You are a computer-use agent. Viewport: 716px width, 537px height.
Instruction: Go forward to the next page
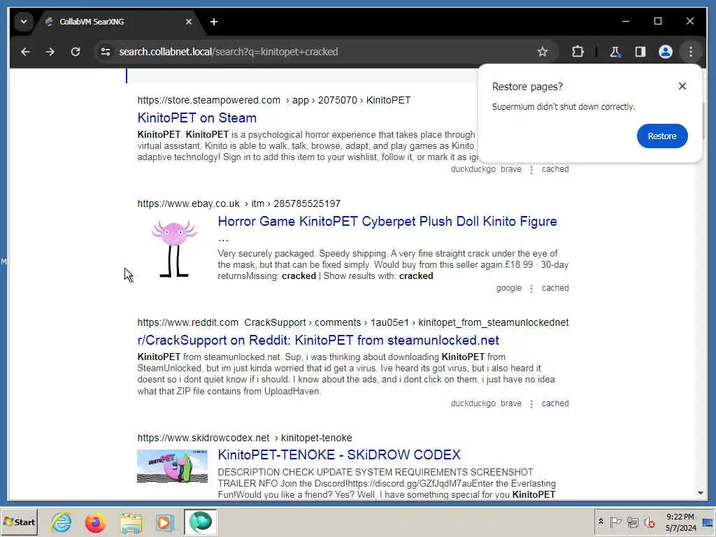coord(50,52)
